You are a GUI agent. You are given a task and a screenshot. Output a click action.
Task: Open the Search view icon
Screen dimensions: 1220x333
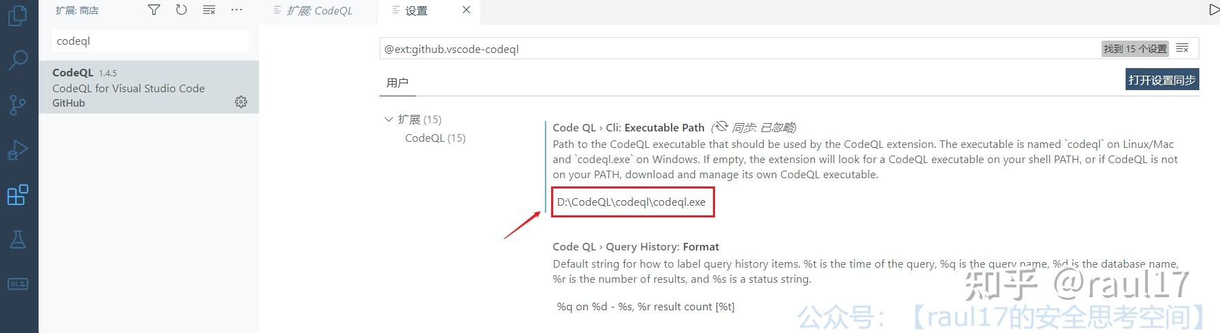pos(17,60)
